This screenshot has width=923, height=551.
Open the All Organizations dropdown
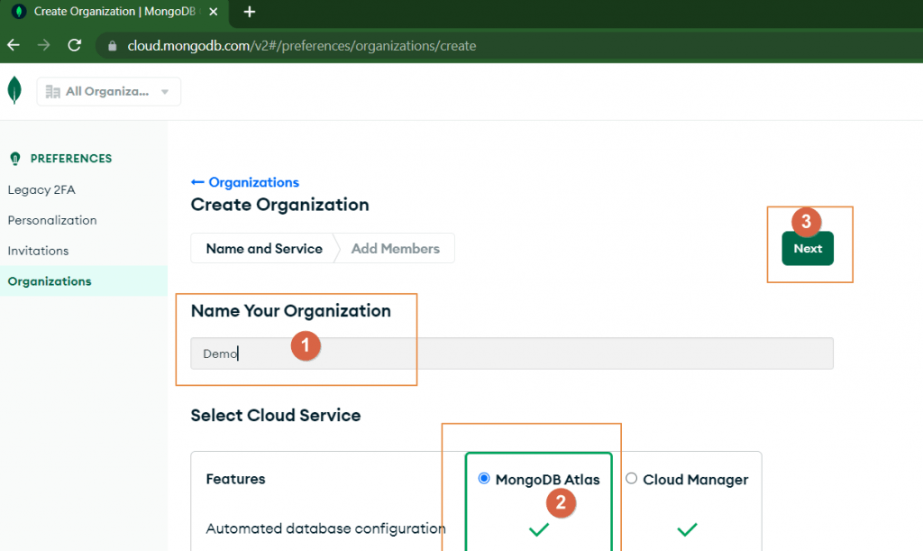pyautogui.click(x=108, y=92)
